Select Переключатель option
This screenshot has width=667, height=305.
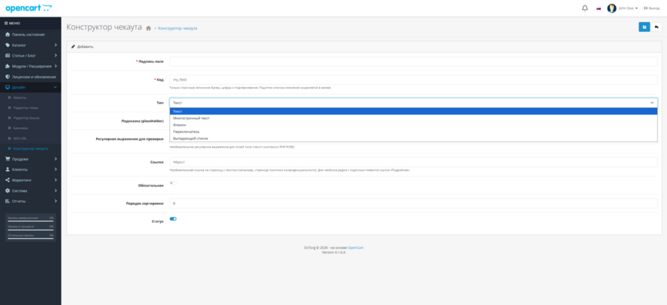[414, 132]
